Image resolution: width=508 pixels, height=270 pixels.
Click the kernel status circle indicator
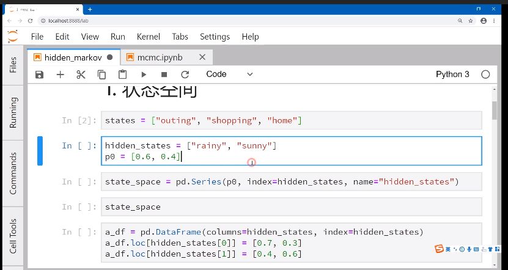pos(485,75)
